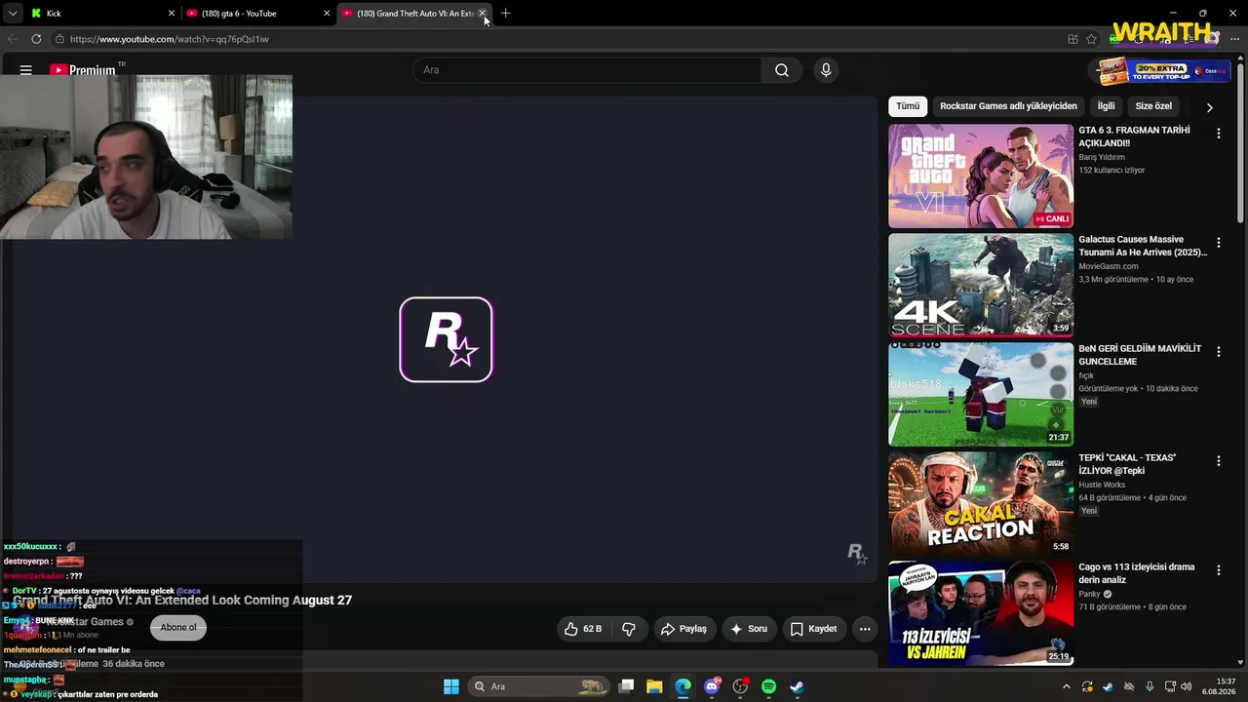Open the Cago vs 113 izleyicisi drama title
1248x702 pixels.
click(x=1136, y=573)
